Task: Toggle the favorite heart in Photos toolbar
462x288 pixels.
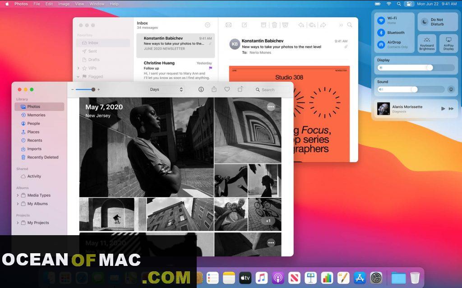Action: coord(227,89)
